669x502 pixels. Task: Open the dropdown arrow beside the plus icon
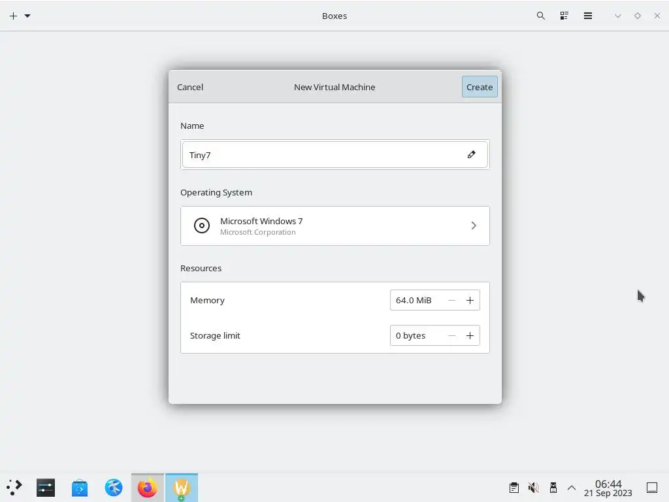27,16
